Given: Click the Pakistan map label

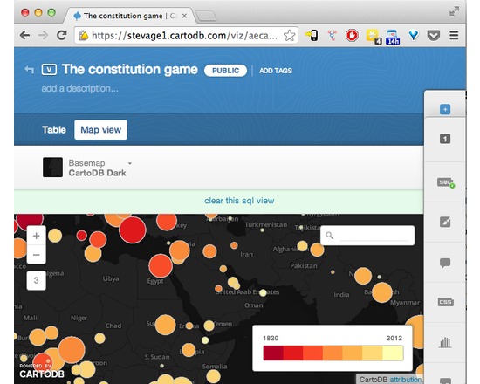Looking at the screenshot, I should (304, 266).
